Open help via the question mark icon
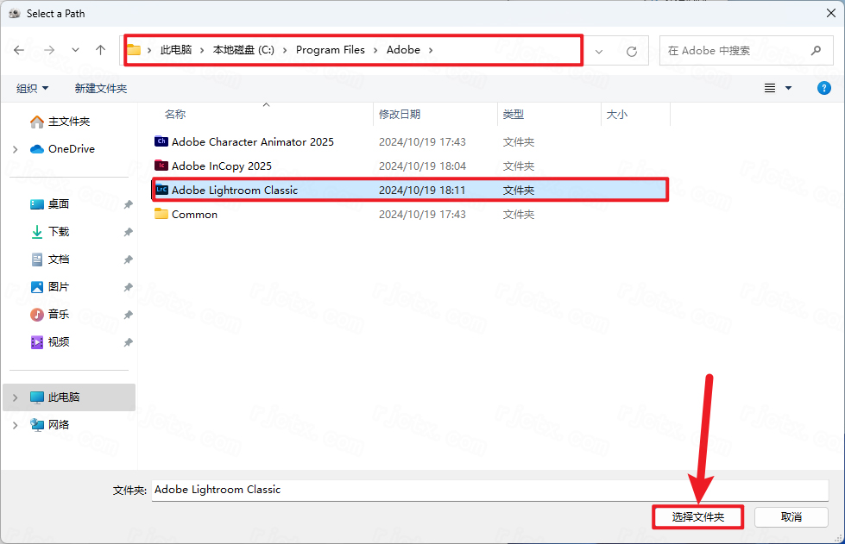The height and width of the screenshot is (544, 845). click(x=823, y=87)
